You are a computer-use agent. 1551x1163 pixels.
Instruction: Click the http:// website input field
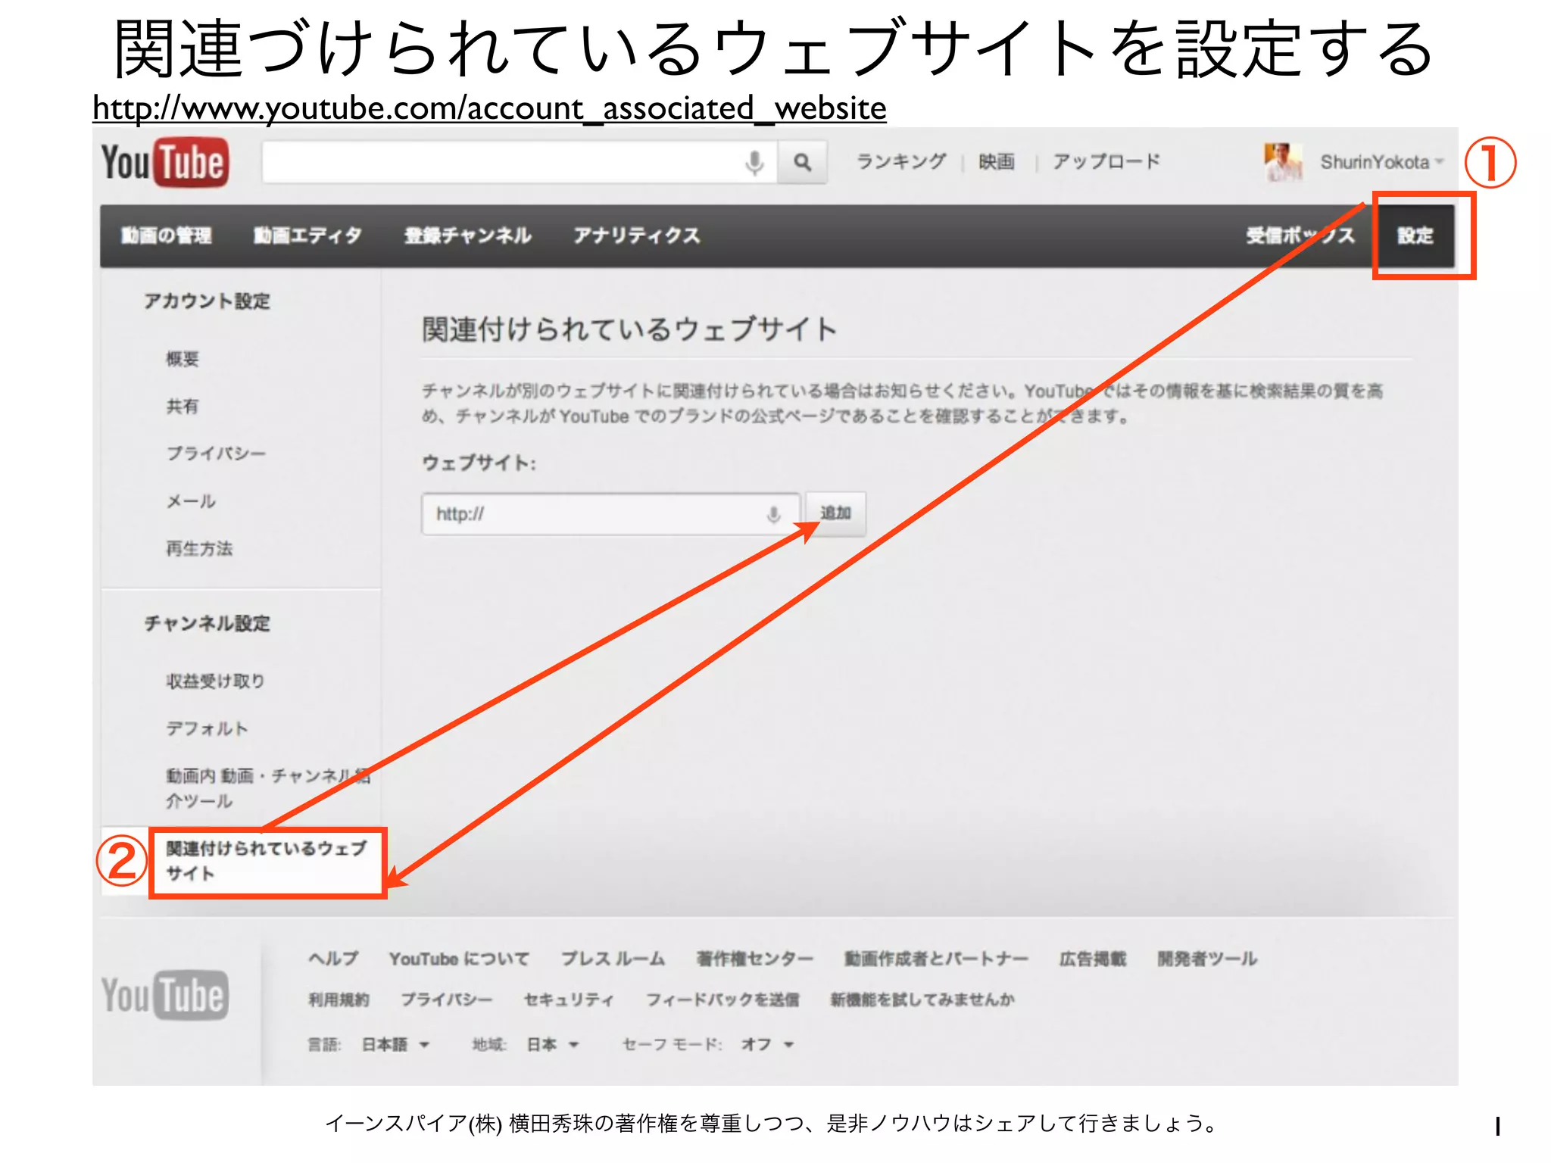pyautogui.click(x=610, y=514)
